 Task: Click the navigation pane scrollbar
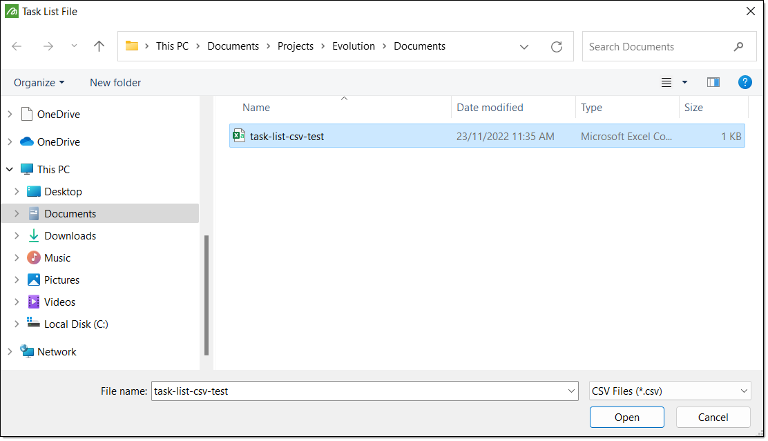(207, 295)
